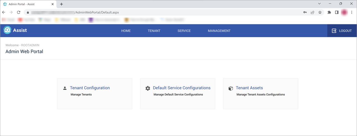Open the browser profile avatar

(344, 12)
